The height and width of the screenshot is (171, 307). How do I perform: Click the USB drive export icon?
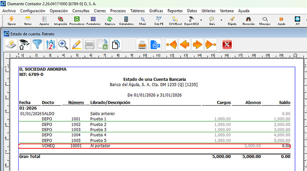[x=24, y=44]
